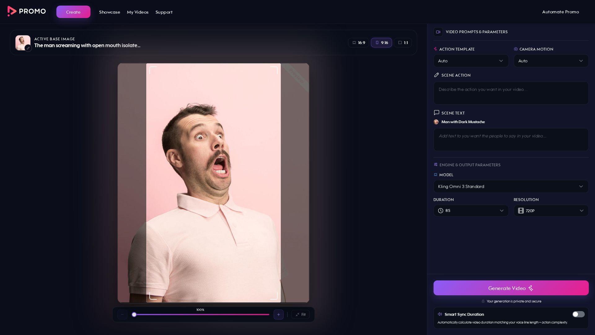Click the "ACTIVE BASE IMAGE" label

click(x=55, y=39)
